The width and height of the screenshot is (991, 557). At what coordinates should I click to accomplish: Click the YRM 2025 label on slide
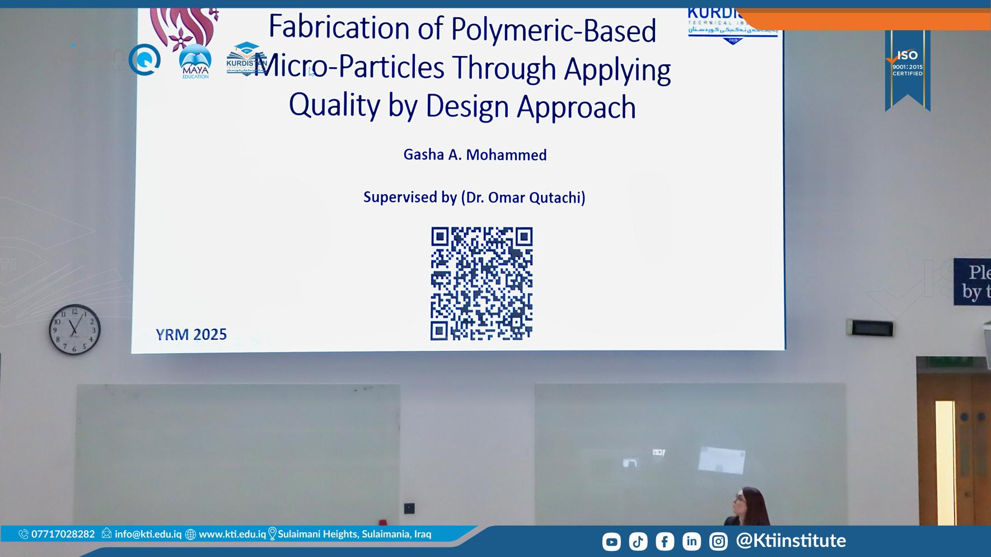(x=191, y=335)
